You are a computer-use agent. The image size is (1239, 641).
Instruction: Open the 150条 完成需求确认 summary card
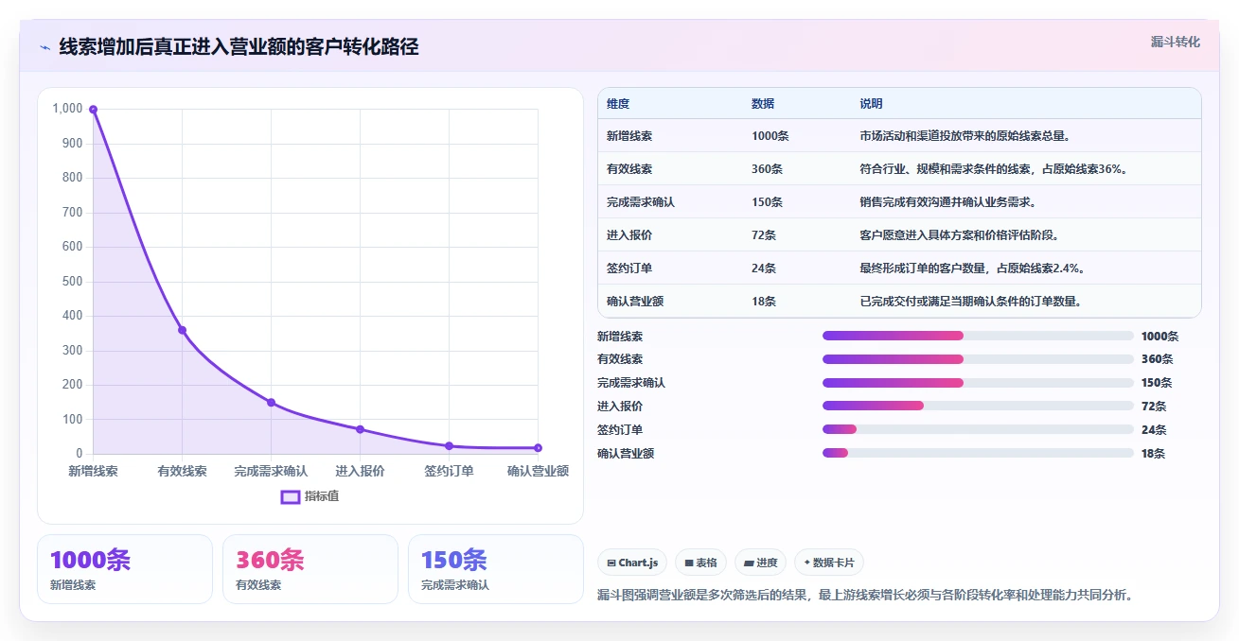(x=496, y=569)
